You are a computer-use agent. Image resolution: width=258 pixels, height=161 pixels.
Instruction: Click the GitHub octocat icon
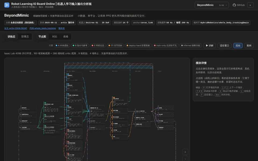pyautogui.click(x=234, y=5)
